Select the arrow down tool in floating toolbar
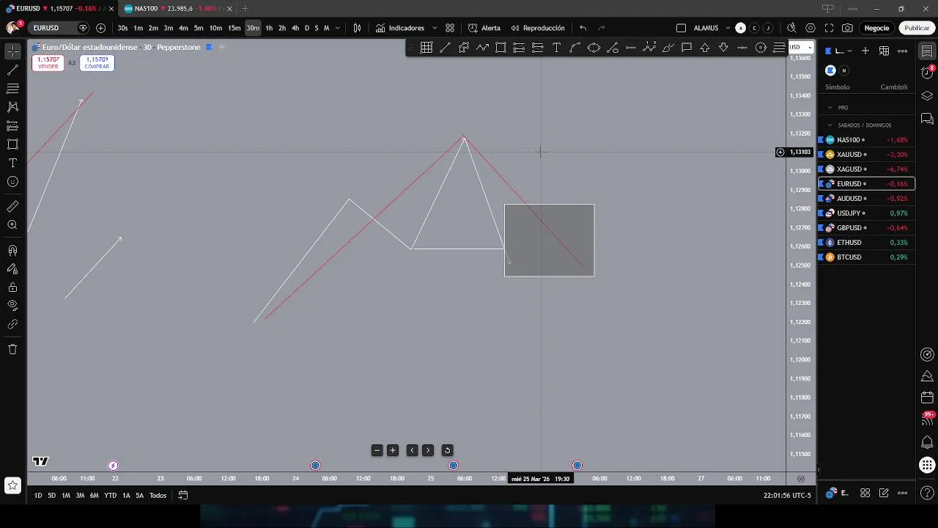The width and height of the screenshot is (938, 528). coord(723,48)
